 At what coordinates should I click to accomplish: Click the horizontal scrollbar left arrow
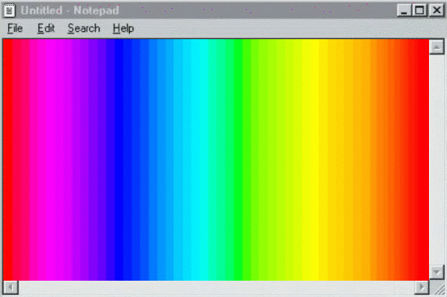(11, 287)
